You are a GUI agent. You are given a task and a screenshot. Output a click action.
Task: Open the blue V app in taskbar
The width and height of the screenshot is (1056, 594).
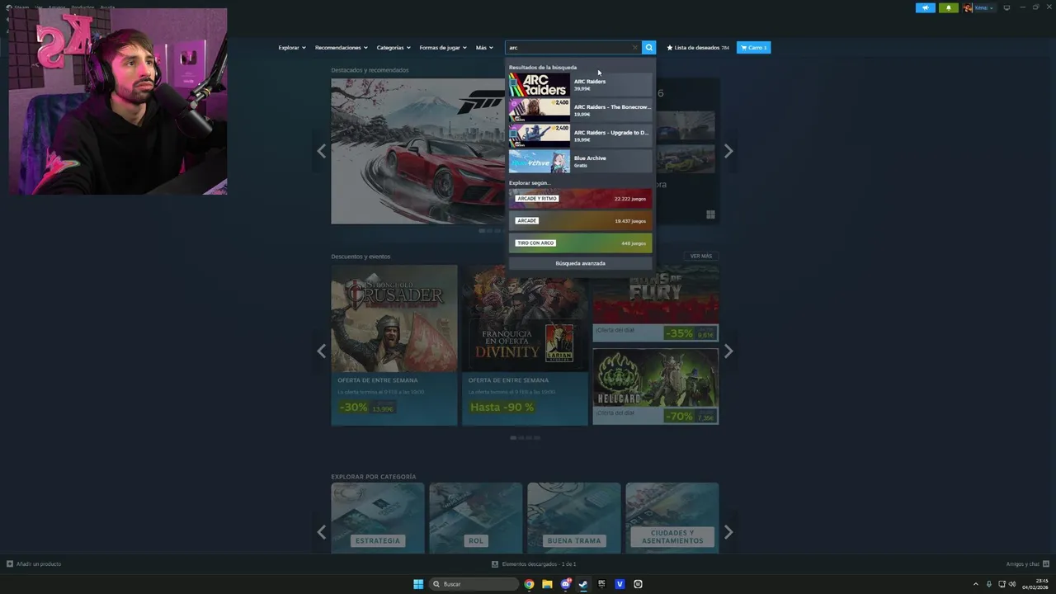pyautogui.click(x=620, y=584)
